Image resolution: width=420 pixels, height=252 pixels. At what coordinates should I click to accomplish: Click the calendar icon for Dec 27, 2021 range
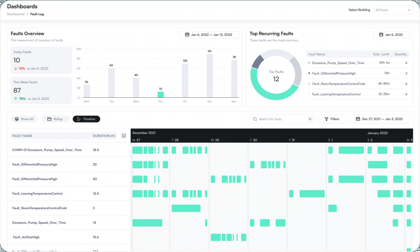click(x=357, y=119)
